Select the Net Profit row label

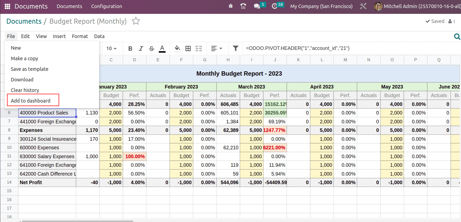[x=47, y=182]
